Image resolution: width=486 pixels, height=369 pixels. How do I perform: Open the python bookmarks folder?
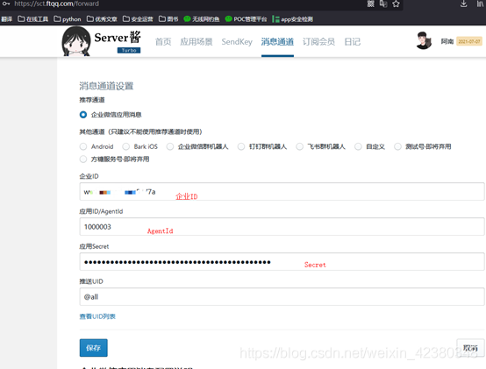pos(68,19)
